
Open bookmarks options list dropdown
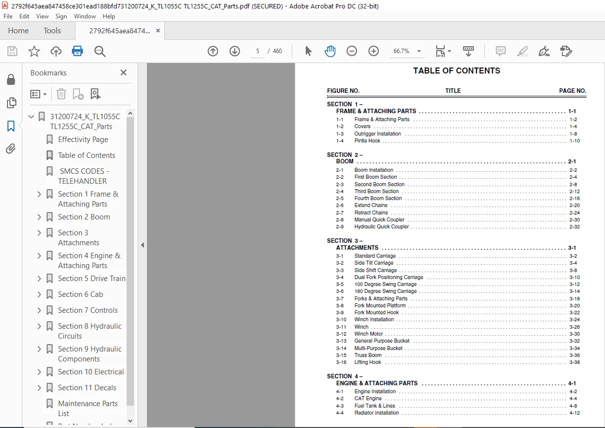coord(38,94)
